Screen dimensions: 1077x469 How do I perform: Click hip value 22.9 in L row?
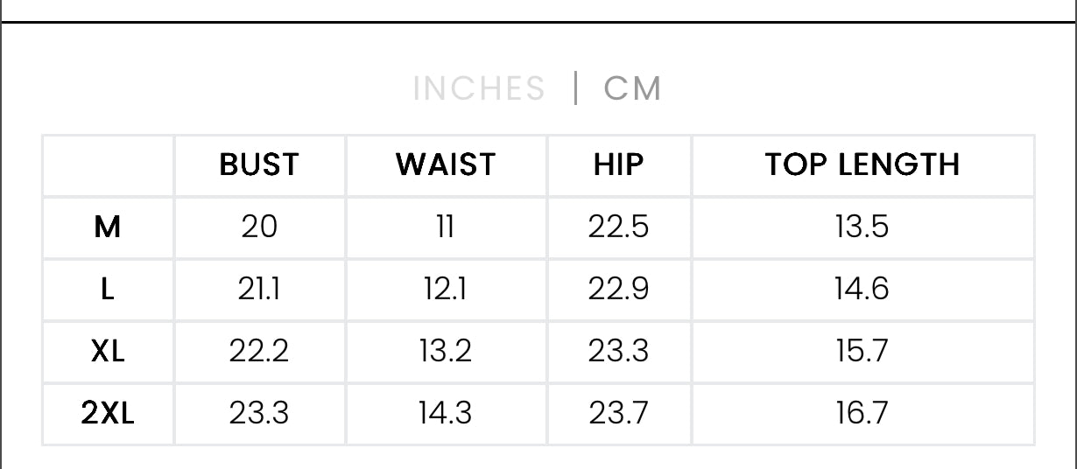(618, 290)
